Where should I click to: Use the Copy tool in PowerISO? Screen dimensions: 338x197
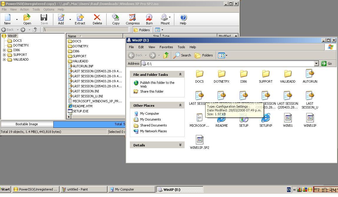(115, 19)
